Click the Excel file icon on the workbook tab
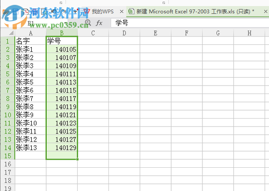This screenshot has width=269, height=191. [x=131, y=11]
